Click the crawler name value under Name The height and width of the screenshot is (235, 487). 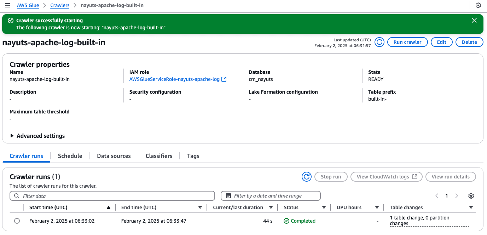[40, 79]
